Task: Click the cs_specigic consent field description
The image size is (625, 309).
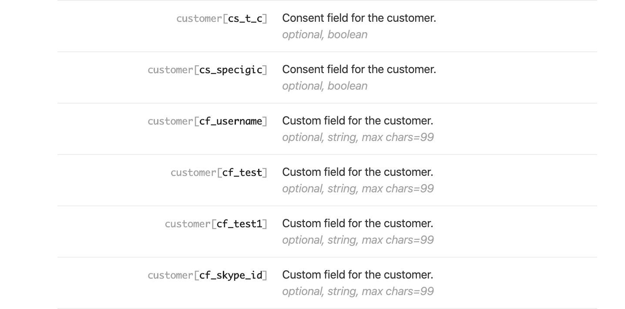Action: [x=359, y=70]
